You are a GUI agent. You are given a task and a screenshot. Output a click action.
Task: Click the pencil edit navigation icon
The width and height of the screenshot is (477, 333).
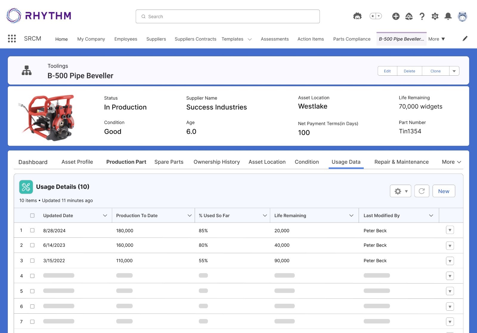coord(465,39)
